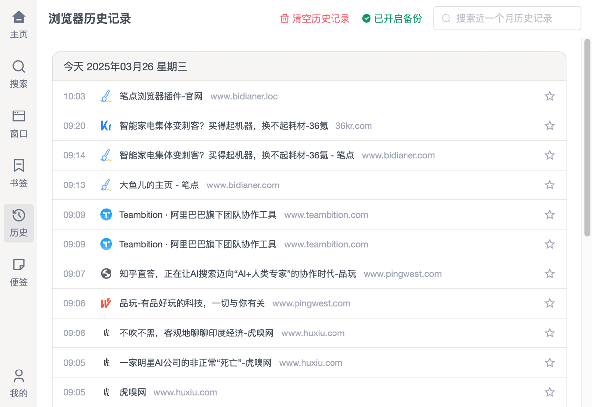Open the 主页 home sidebar item
Viewport: 592px width, 407px height.
[19, 25]
